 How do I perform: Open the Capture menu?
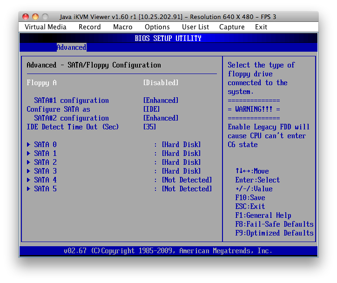coord(232,27)
